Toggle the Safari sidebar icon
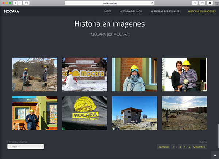Viewport: 219px width, 159px height. [x=26, y=3]
